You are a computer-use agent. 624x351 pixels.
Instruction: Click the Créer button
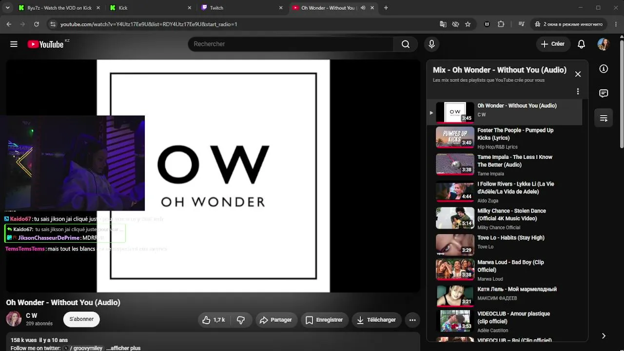pos(552,44)
